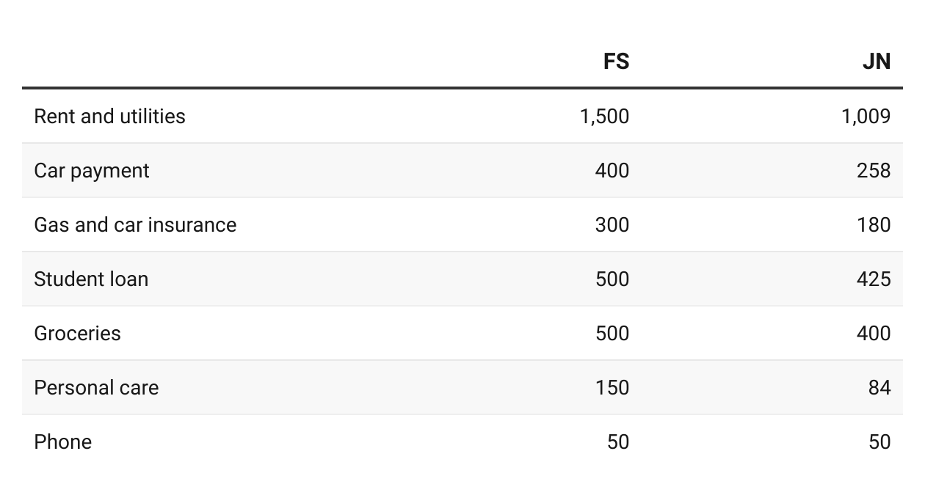Select the 258 car payment value
Image resolution: width=925 pixels, height=484 pixels.
pyautogui.click(x=873, y=170)
